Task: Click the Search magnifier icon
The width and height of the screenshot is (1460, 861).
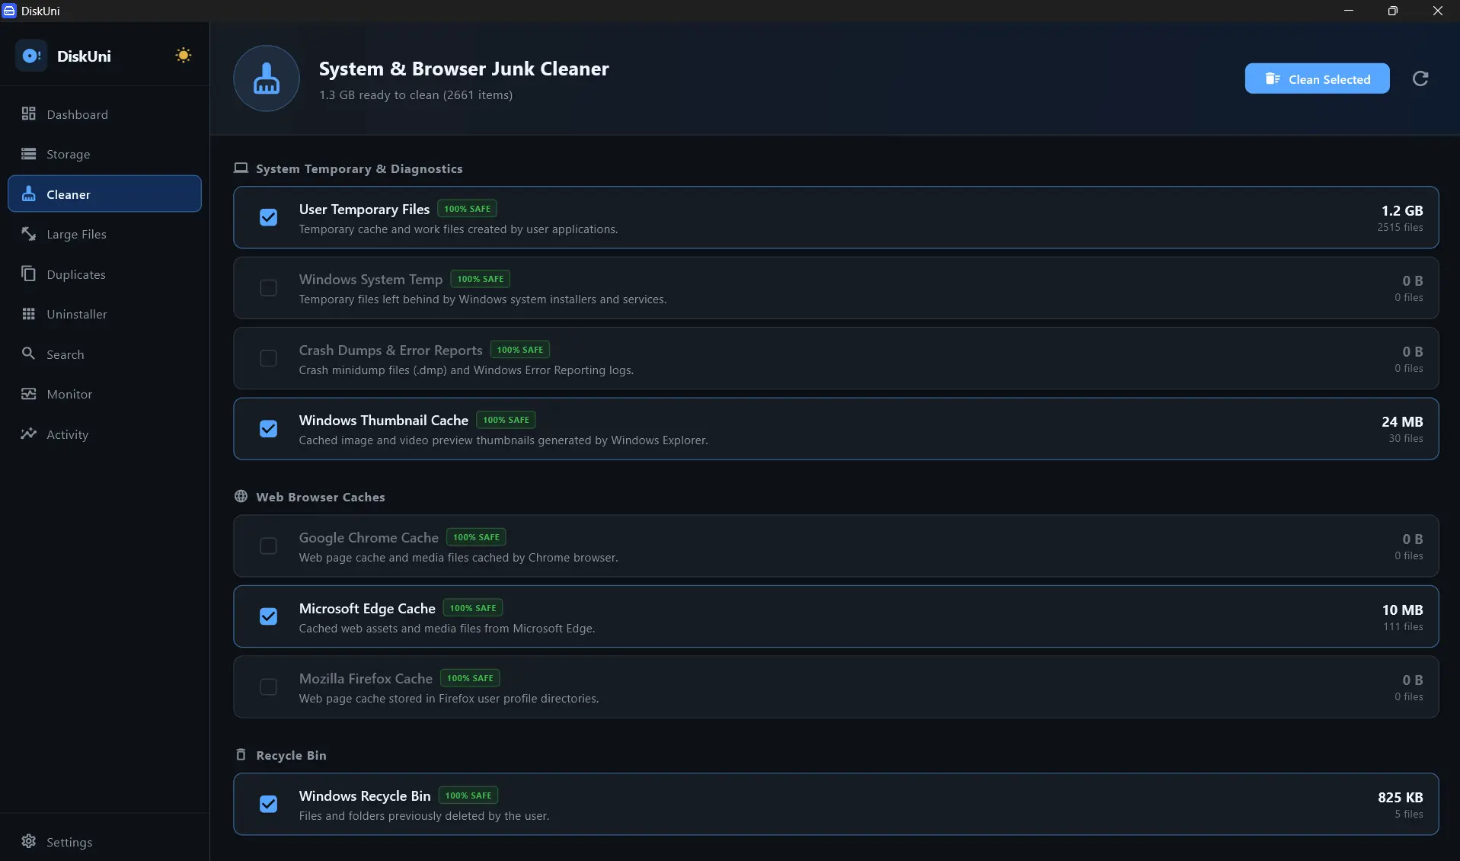Action: (29, 354)
